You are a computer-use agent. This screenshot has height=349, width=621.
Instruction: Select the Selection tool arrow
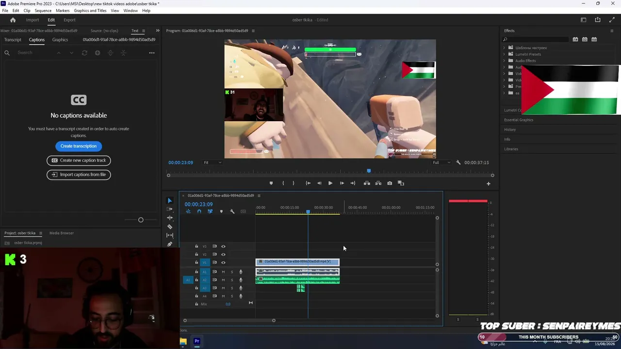pos(170,201)
